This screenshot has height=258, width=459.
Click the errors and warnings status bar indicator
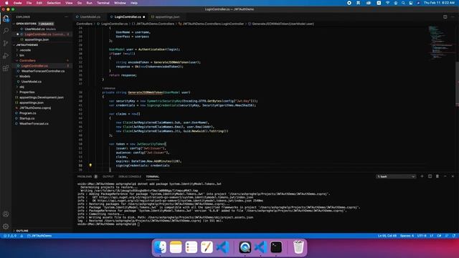click(10, 236)
